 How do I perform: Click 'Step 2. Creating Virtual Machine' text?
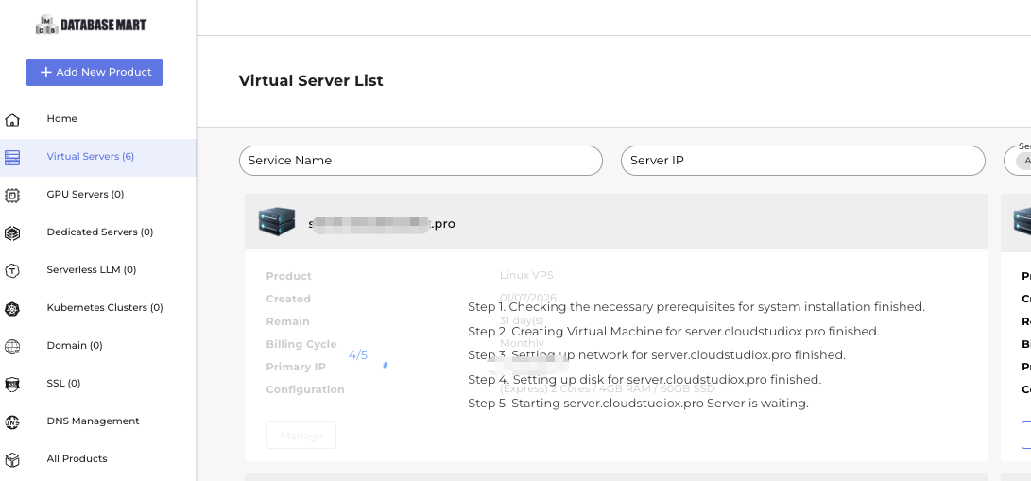click(673, 331)
